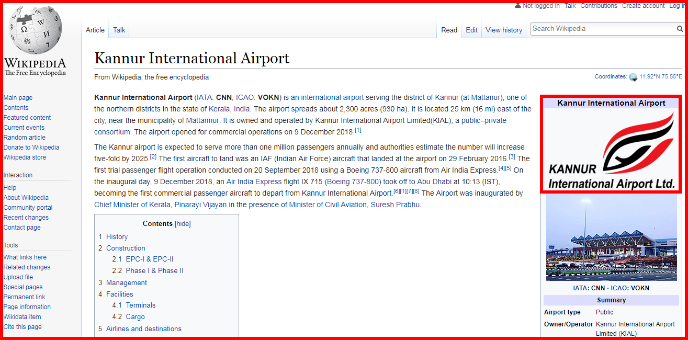Image resolution: width=688 pixels, height=340 pixels.
Task: Open the View history tab
Action: click(504, 30)
